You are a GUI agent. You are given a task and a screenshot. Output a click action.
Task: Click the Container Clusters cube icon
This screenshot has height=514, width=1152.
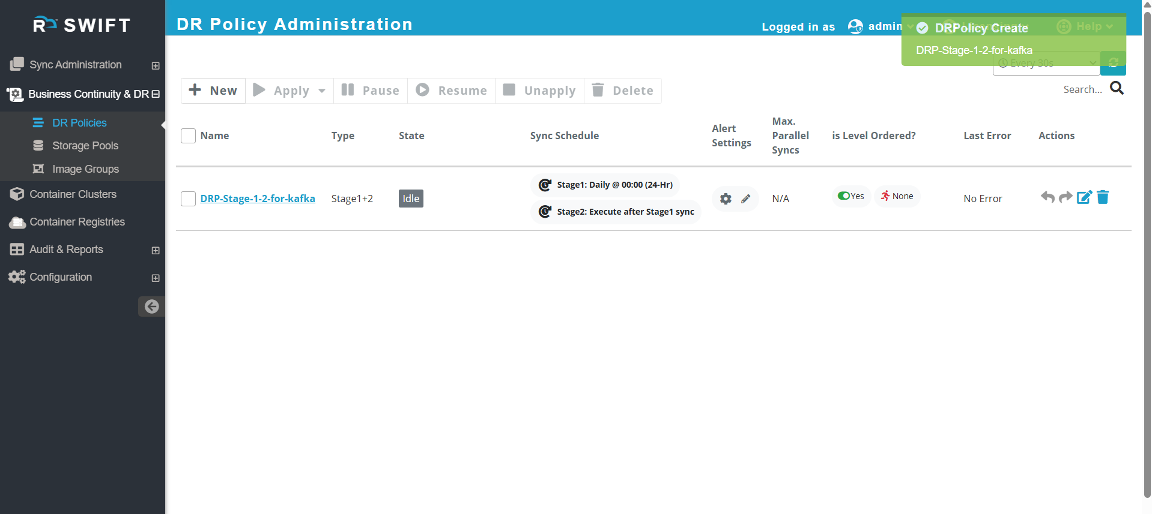click(x=17, y=194)
